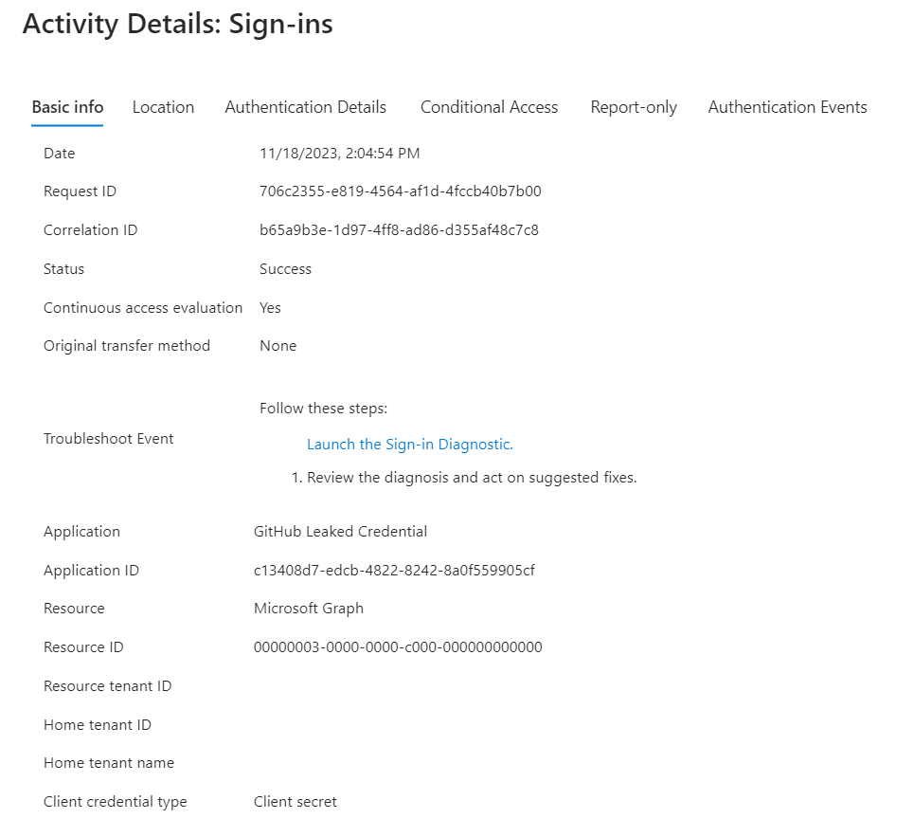View the Report-only tab

coord(634,107)
